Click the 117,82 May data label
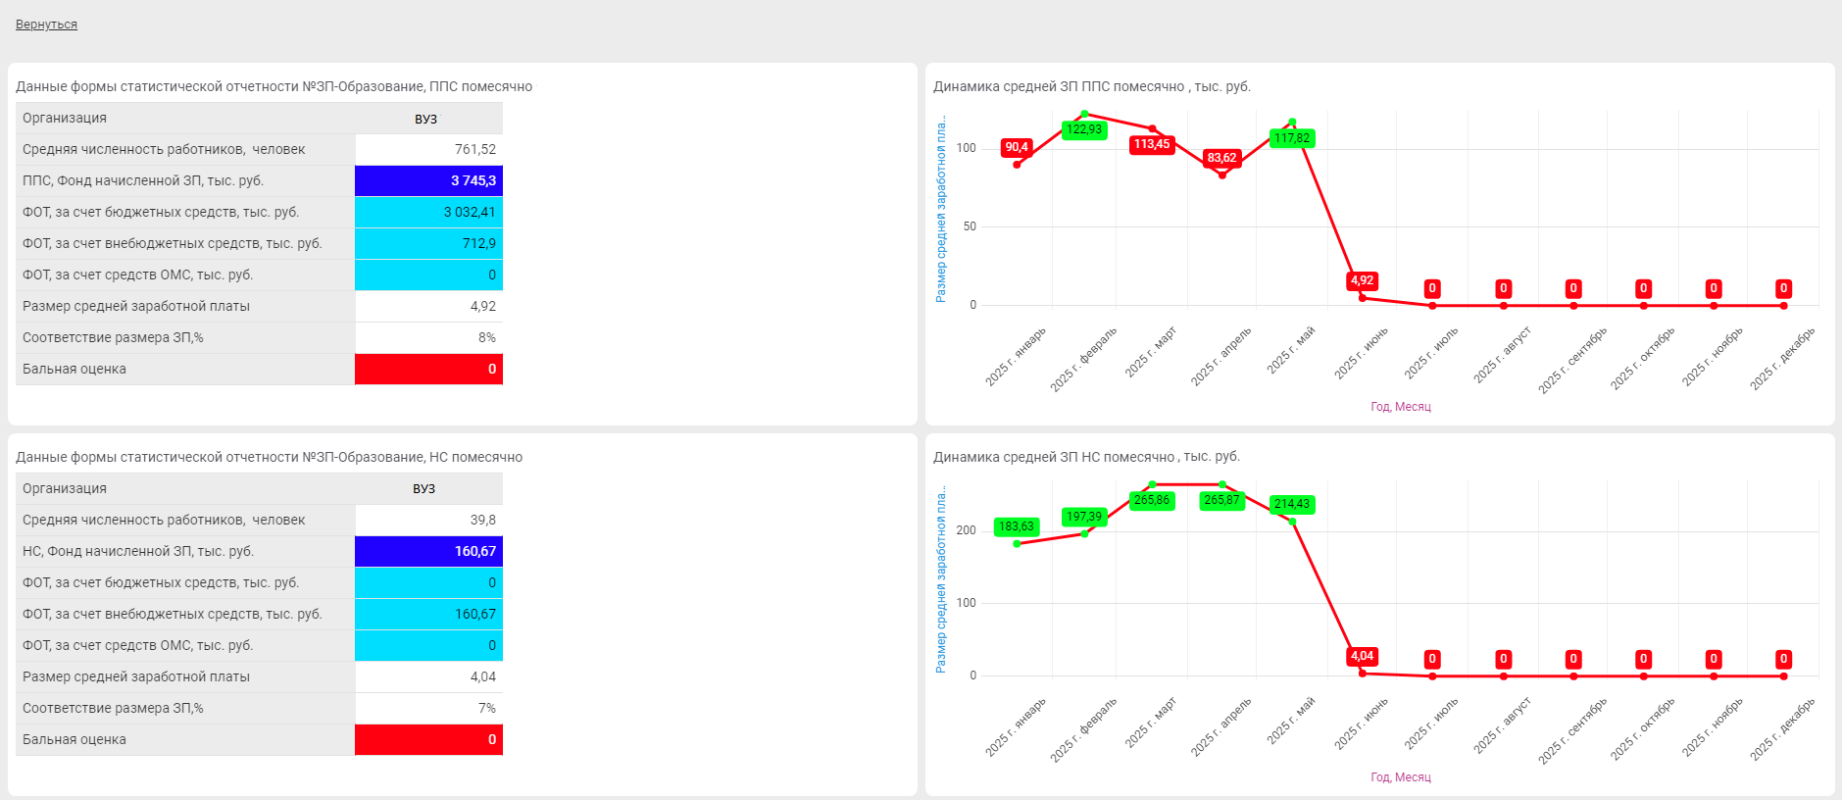The image size is (1842, 800). click(1292, 138)
